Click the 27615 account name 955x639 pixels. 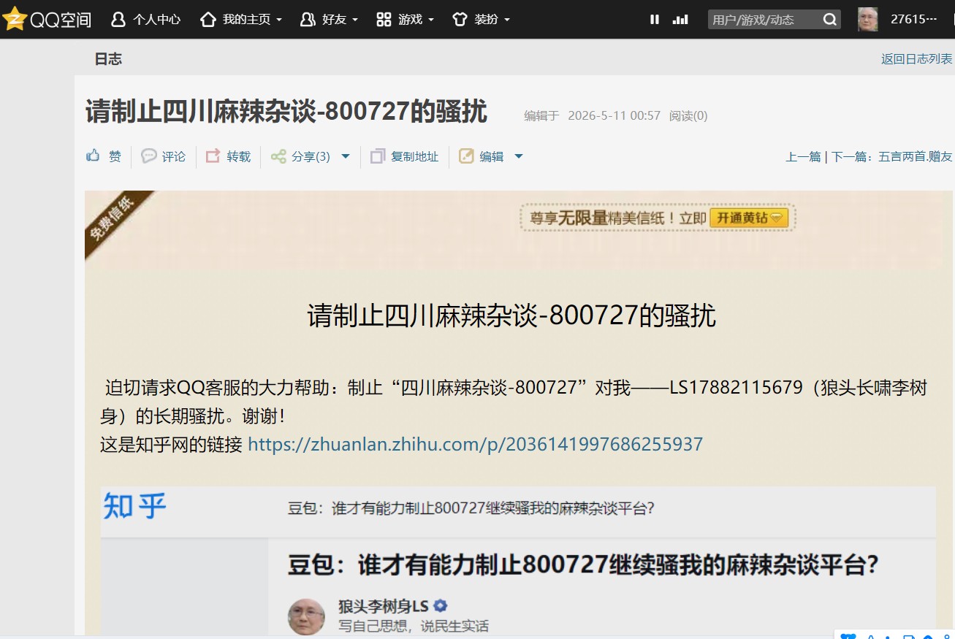(x=913, y=20)
